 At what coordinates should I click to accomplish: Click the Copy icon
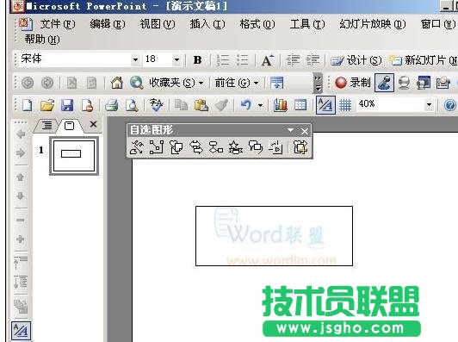(181, 105)
